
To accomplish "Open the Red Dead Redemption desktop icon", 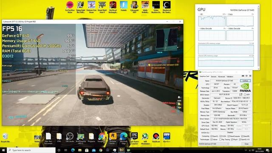I will (113, 7).
